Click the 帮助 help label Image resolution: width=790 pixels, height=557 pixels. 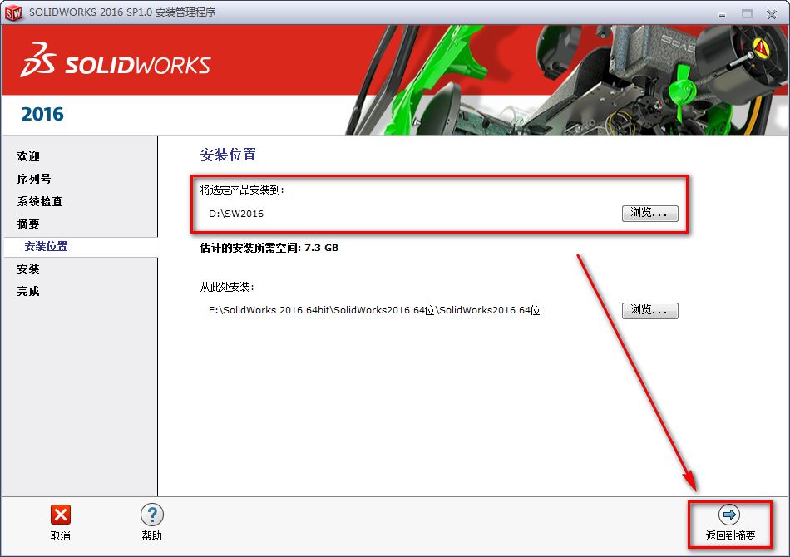(x=151, y=537)
